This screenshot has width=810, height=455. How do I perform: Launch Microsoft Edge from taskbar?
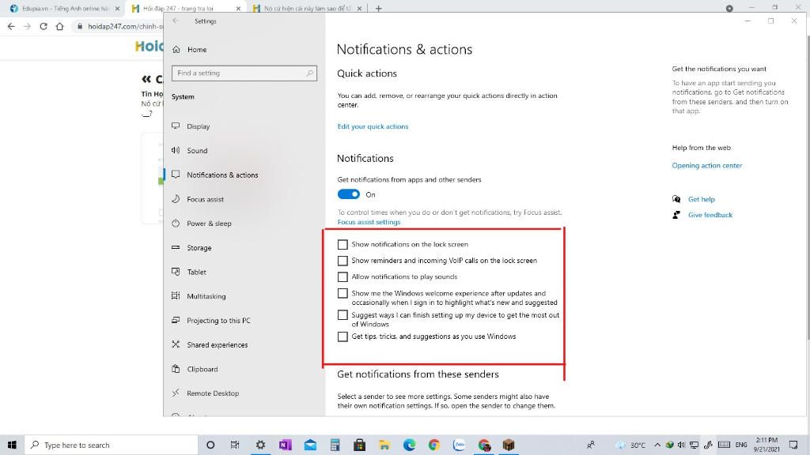coord(409,445)
